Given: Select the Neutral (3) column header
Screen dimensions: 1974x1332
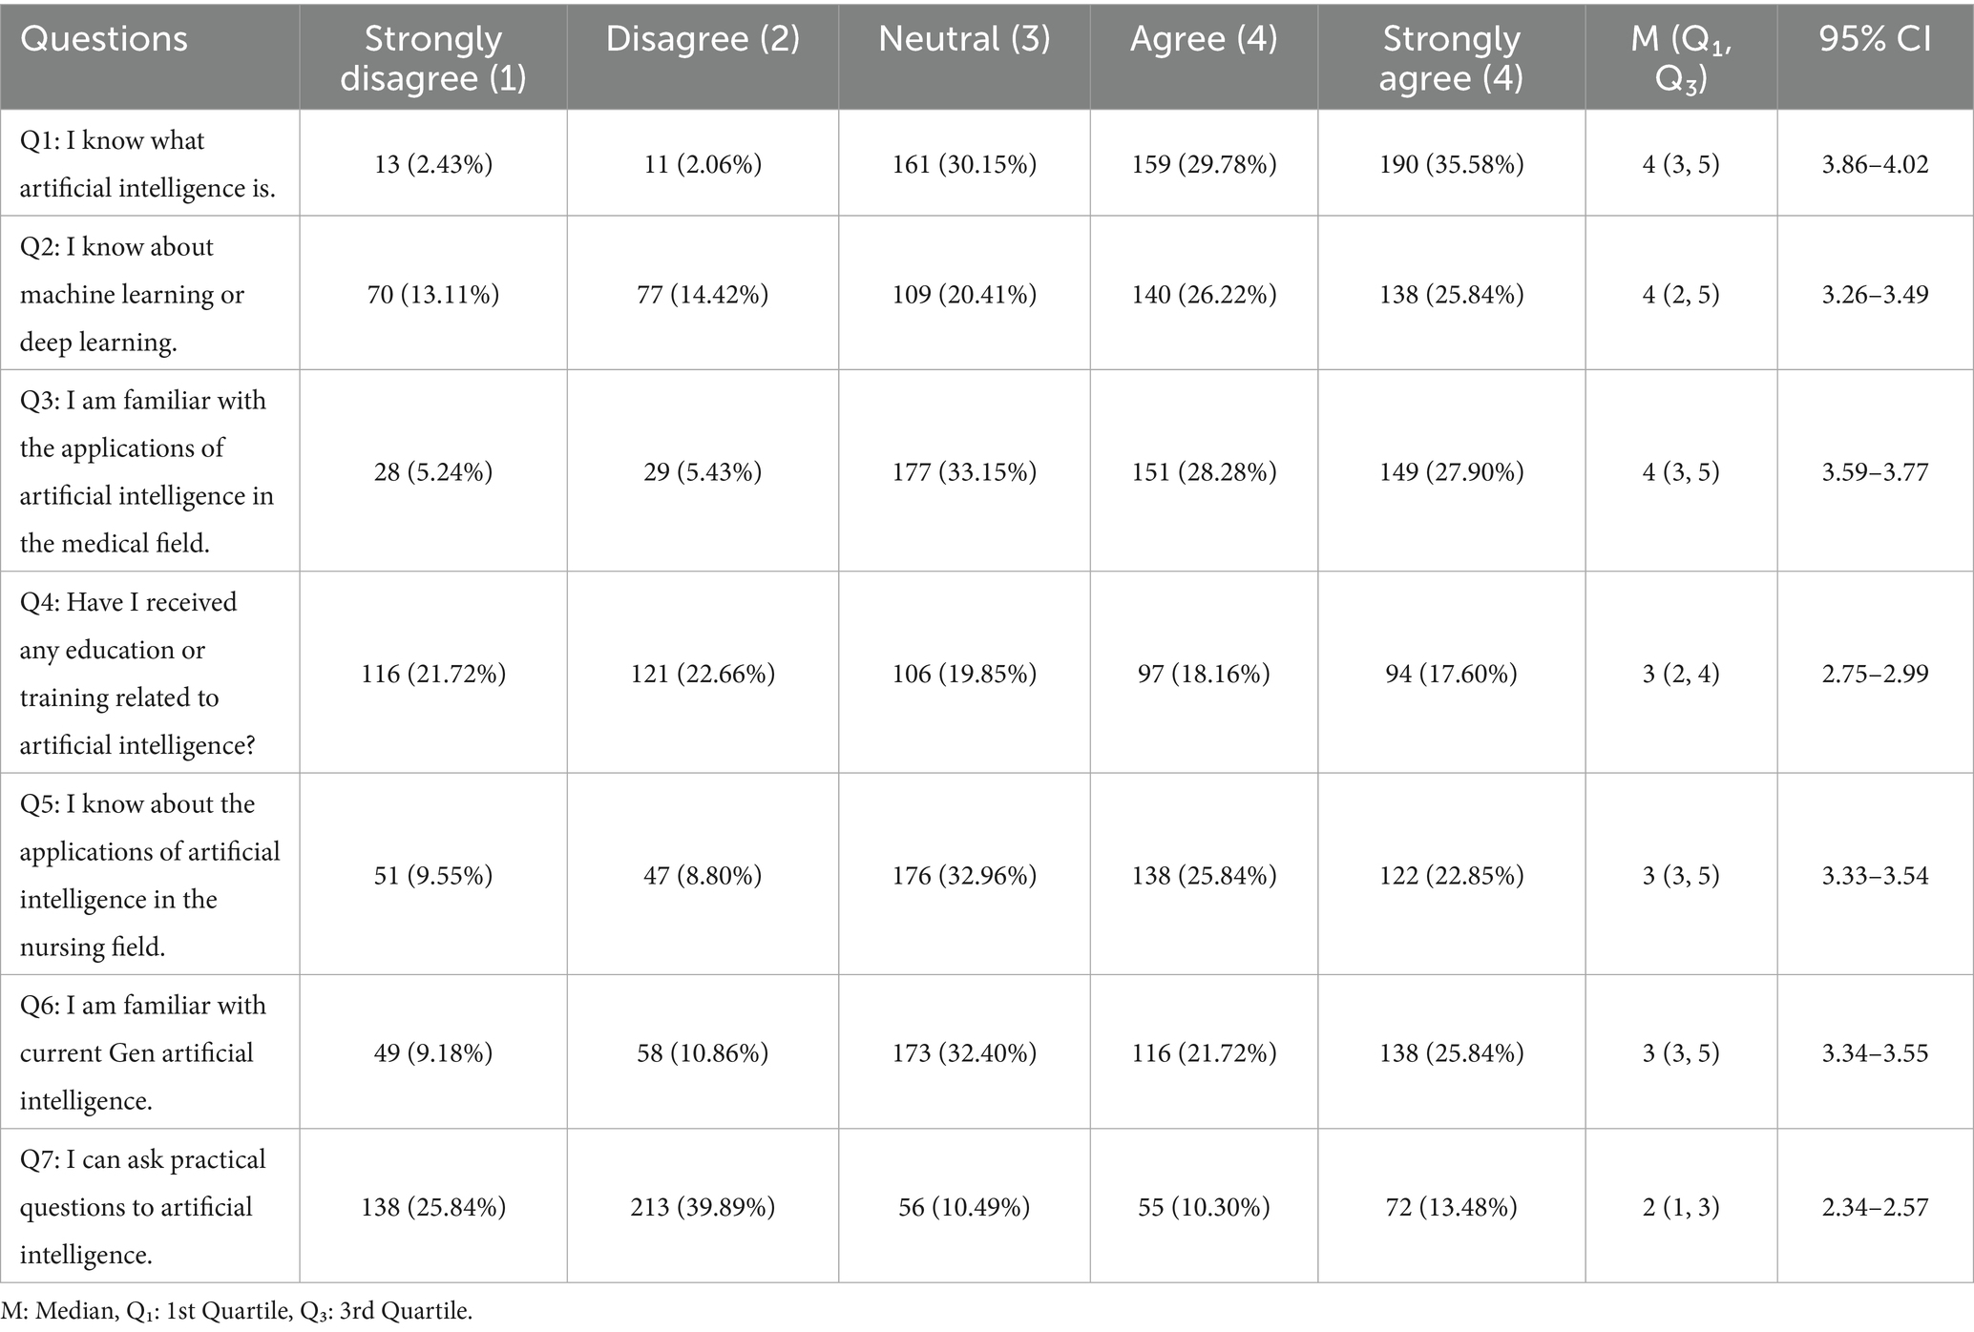Looking at the screenshot, I should 963,39.
